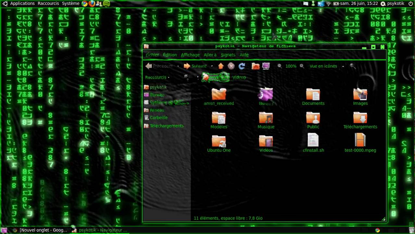Reset zoom via the 100% label
The image size is (415, 234).
291,66
